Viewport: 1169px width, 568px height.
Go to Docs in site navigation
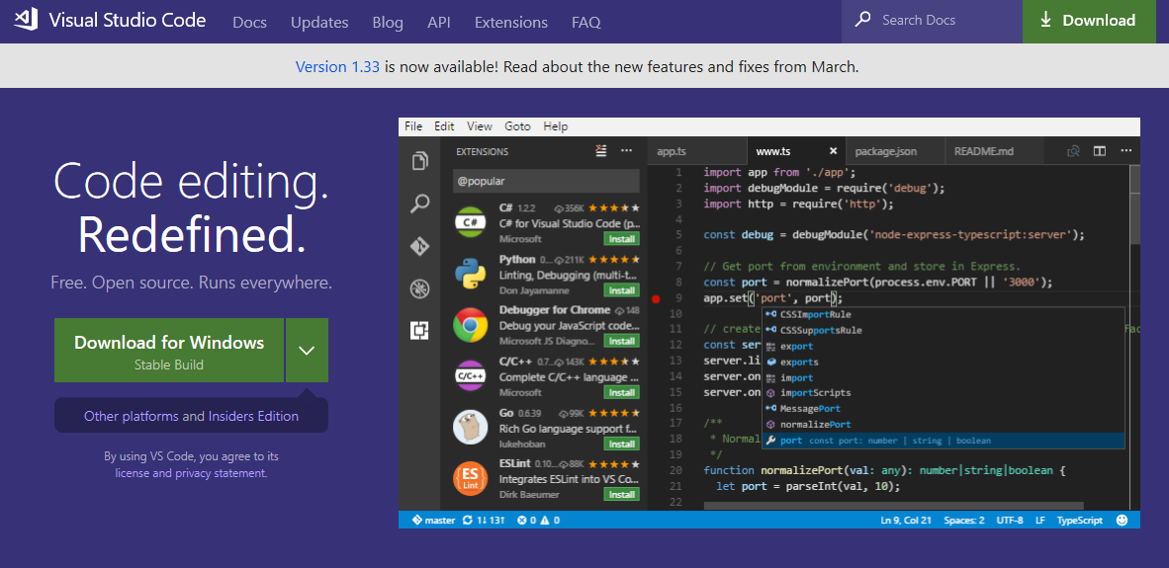click(x=250, y=23)
